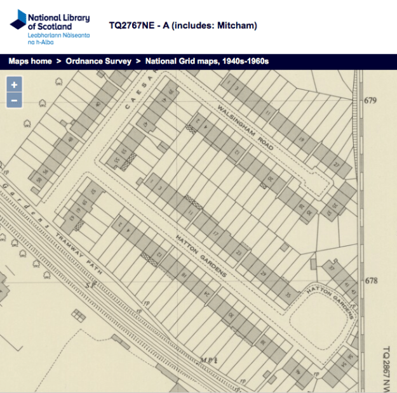
Task: Click the TQ2767NE page title heading
Action: (x=182, y=26)
